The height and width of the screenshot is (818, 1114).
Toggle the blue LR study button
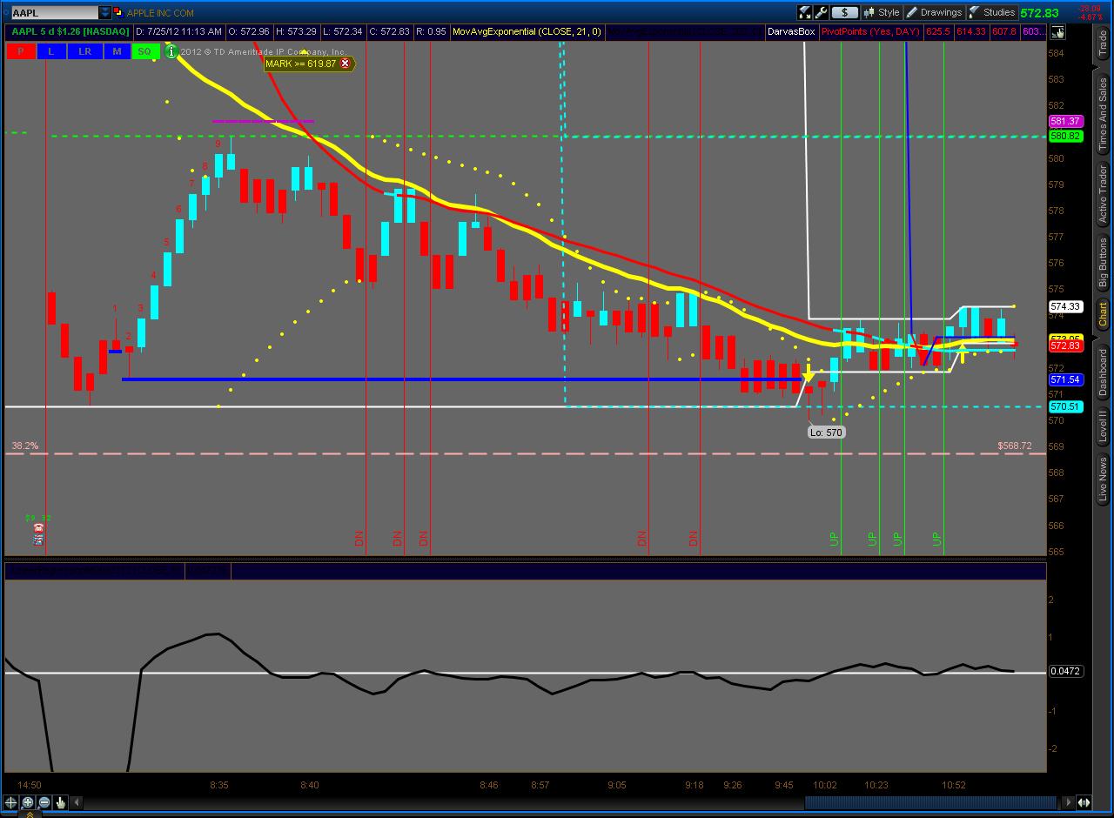click(84, 51)
